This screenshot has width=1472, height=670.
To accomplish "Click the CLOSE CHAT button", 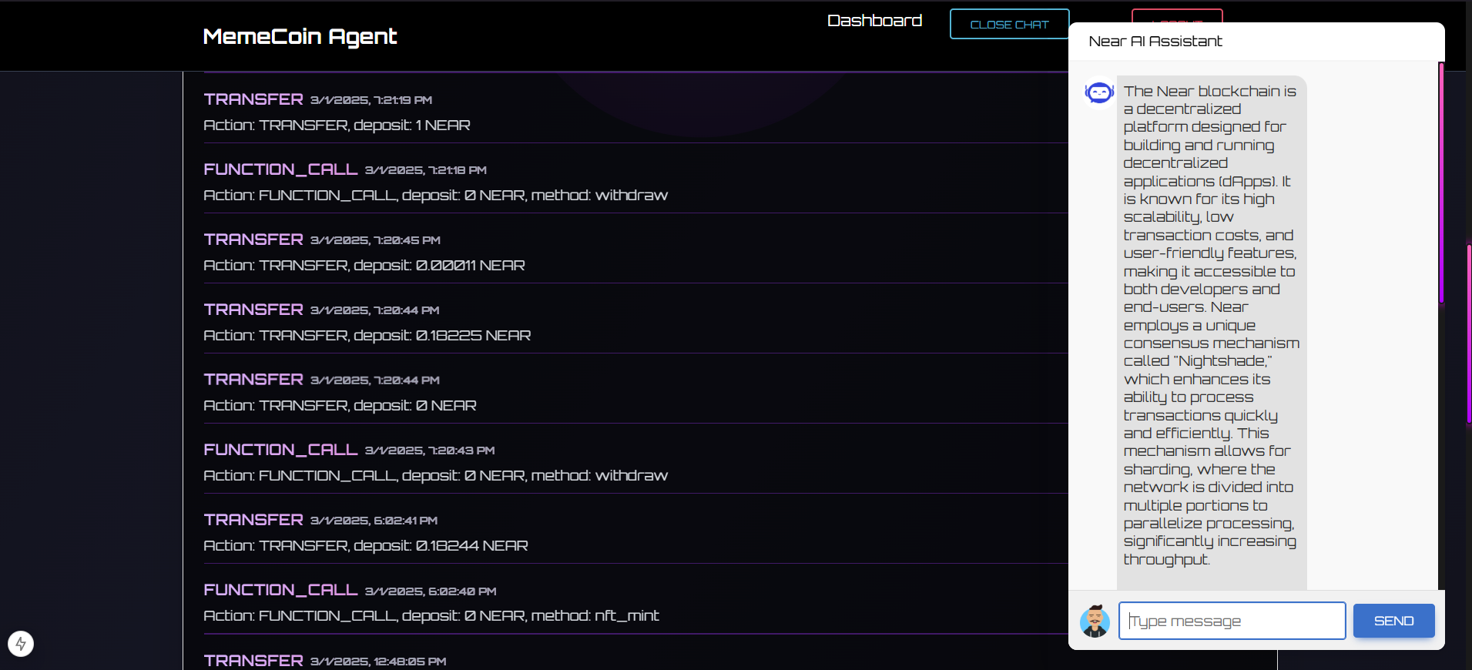I will 1009,25.
